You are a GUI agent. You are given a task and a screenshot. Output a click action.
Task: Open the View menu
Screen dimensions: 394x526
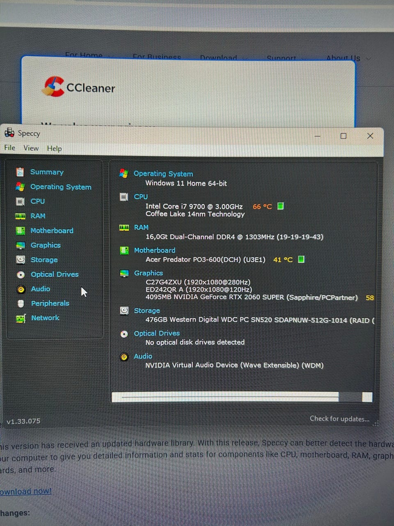[31, 148]
